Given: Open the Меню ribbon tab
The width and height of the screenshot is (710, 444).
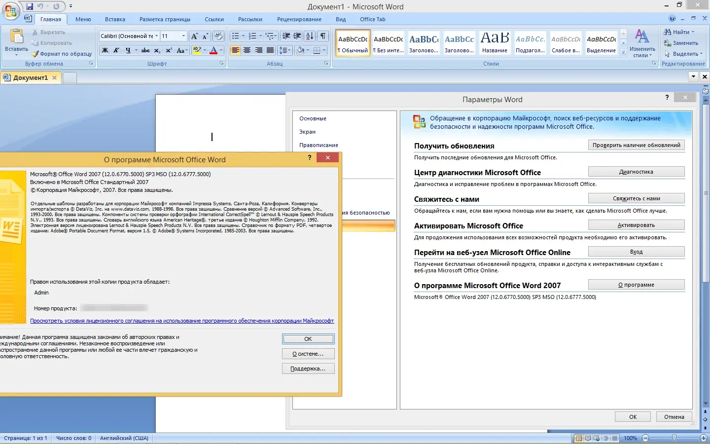Looking at the screenshot, I should coord(83,19).
